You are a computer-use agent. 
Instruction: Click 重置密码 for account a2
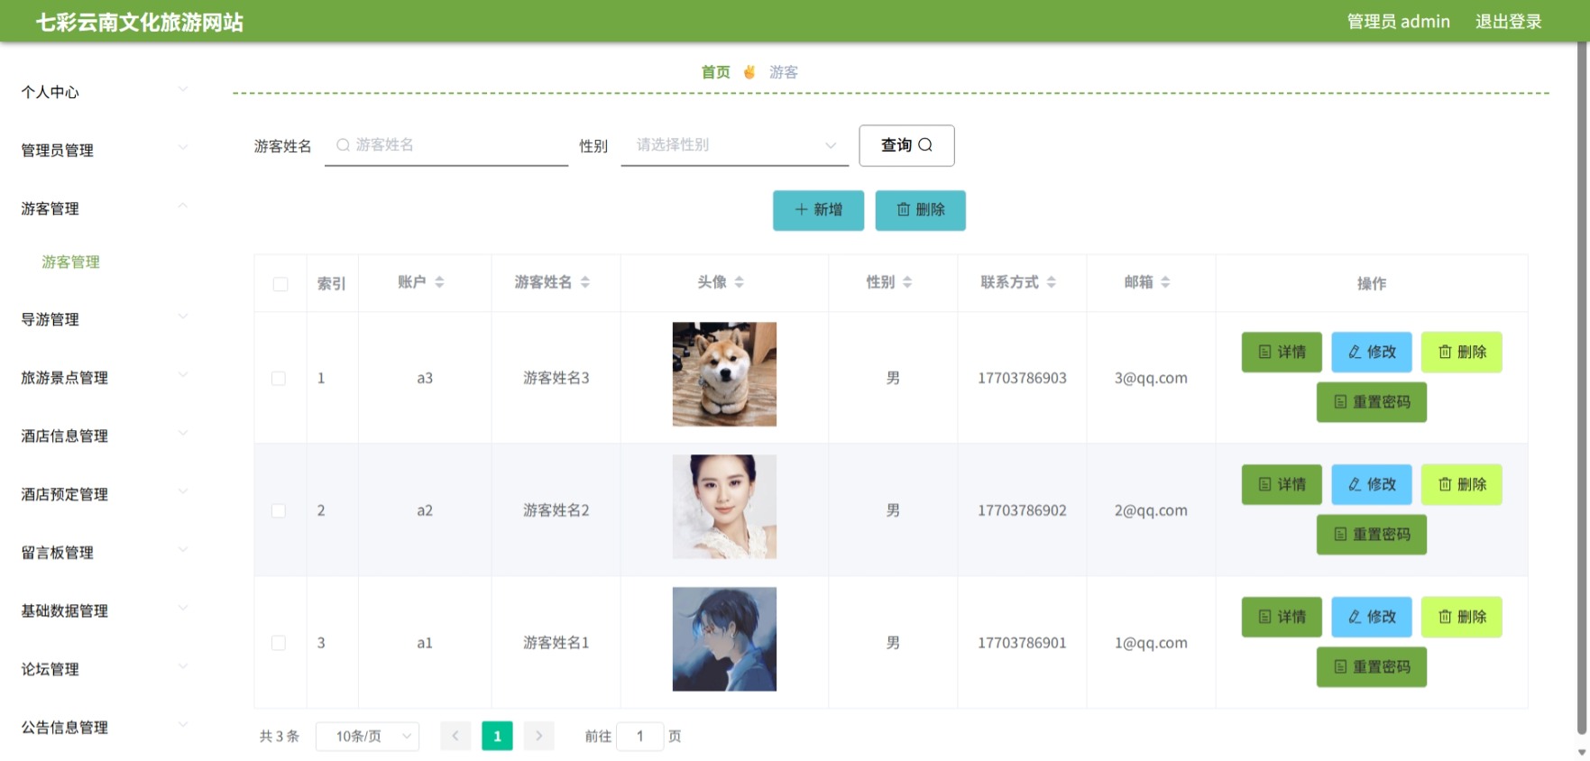tap(1372, 535)
